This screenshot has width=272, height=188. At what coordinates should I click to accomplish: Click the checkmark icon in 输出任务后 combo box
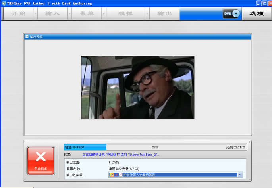tap(112, 175)
